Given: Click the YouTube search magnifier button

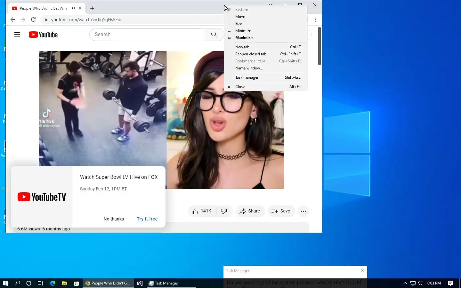Looking at the screenshot, I should tap(214, 35).
